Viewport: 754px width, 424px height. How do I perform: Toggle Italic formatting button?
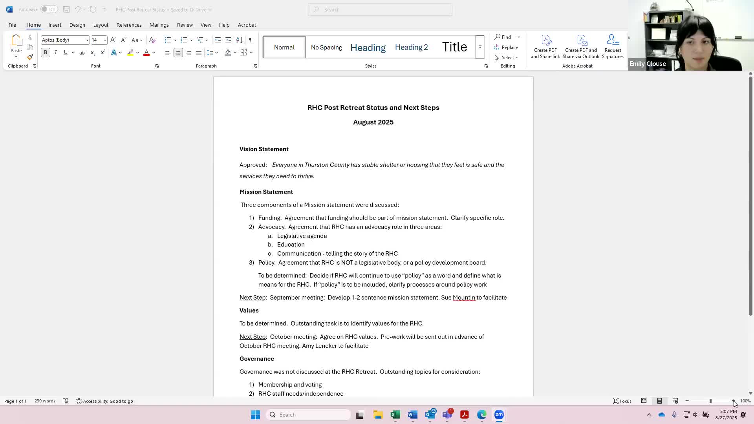pyautogui.click(x=56, y=53)
